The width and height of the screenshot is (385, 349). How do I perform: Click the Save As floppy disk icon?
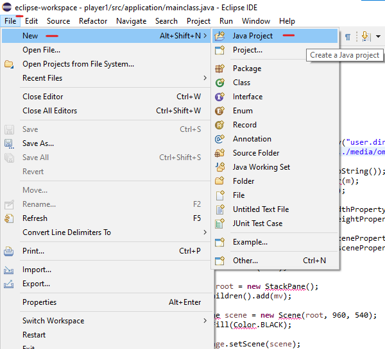point(9,143)
